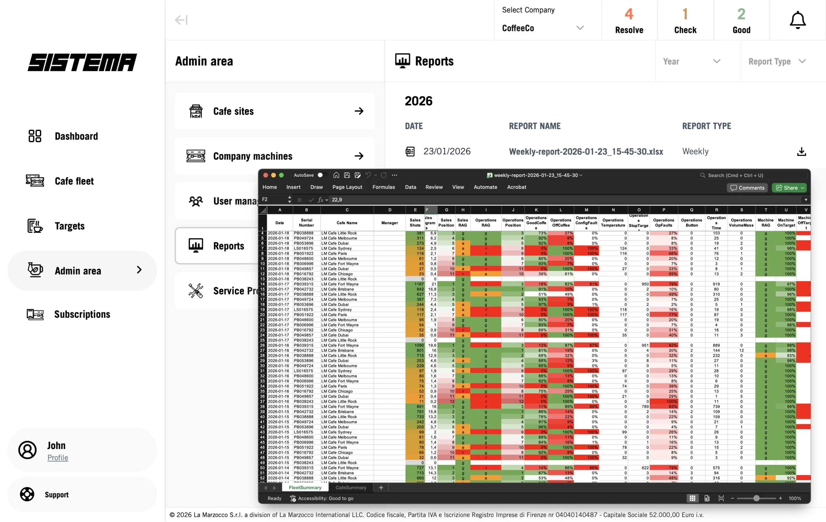Viewport: 826px width, 522px height.
Task: Click the Comments button
Action: coord(747,188)
